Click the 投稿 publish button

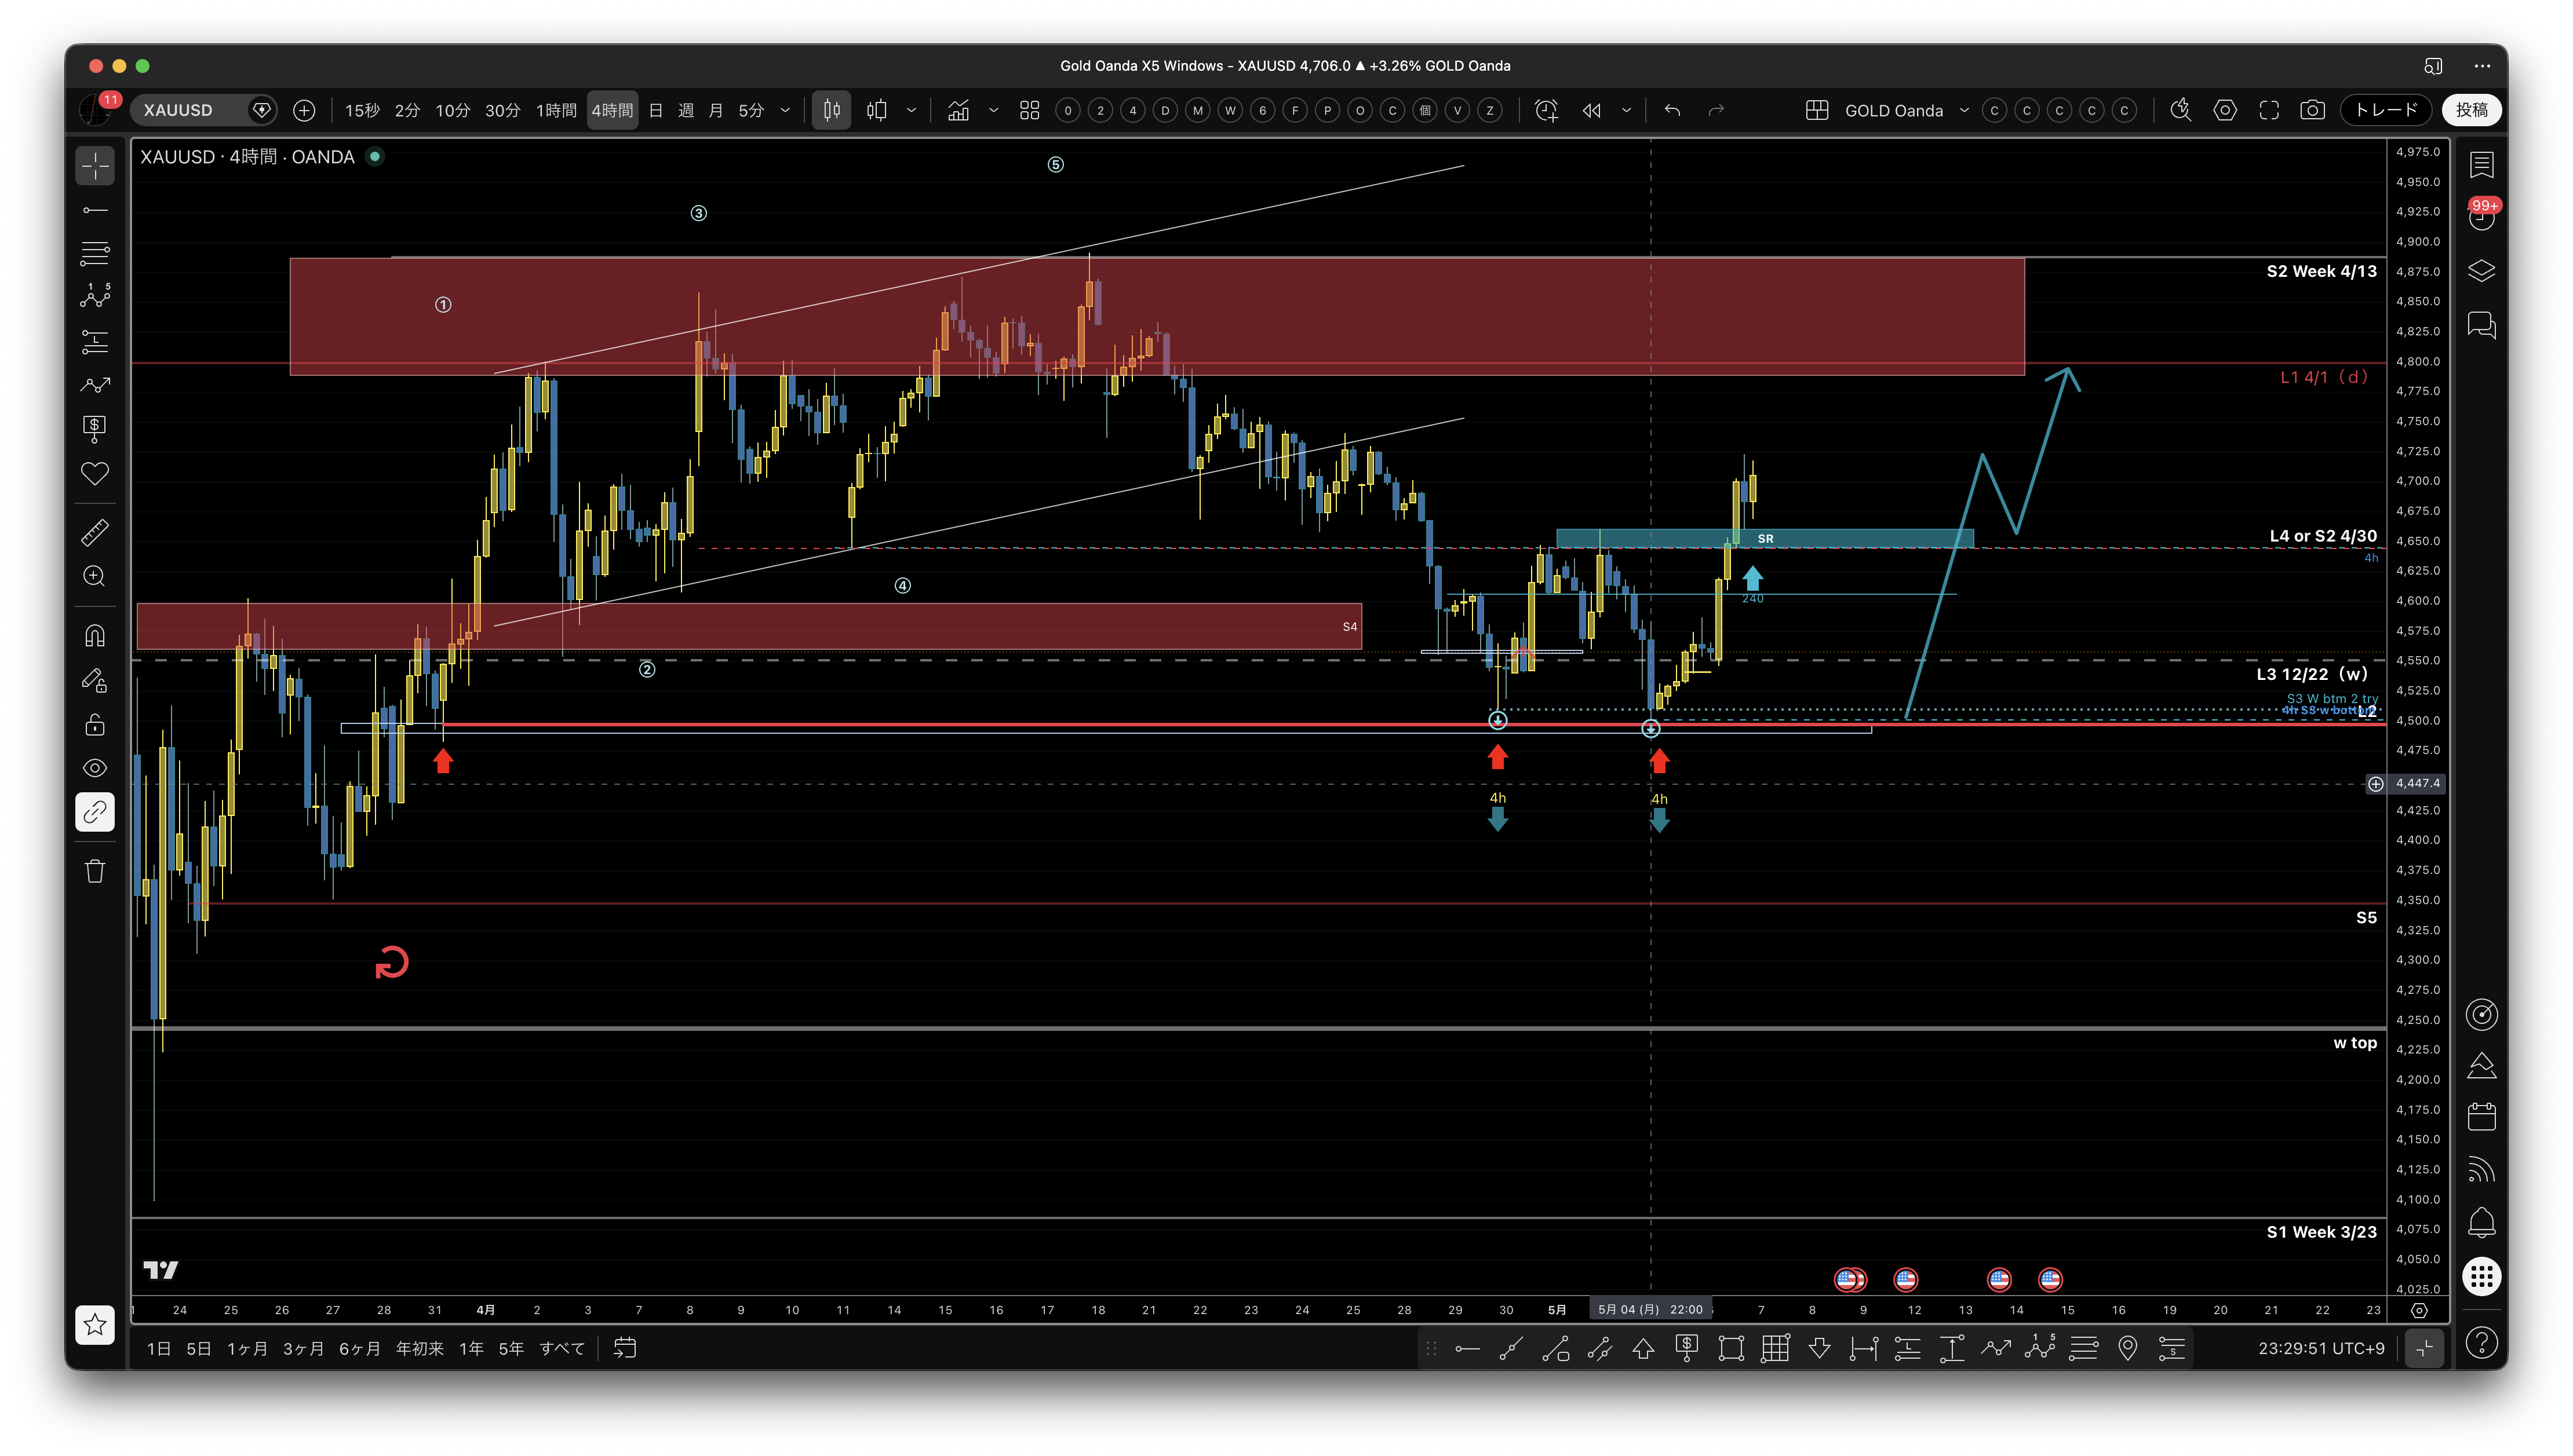pyautogui.click(x=2472, y=110)
